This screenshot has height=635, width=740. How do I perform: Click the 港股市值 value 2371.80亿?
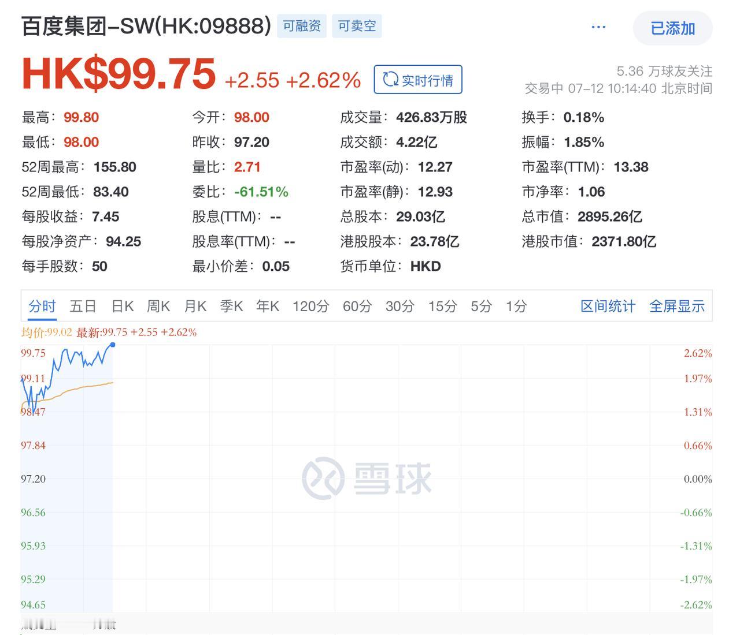click(x=624, y=241)
